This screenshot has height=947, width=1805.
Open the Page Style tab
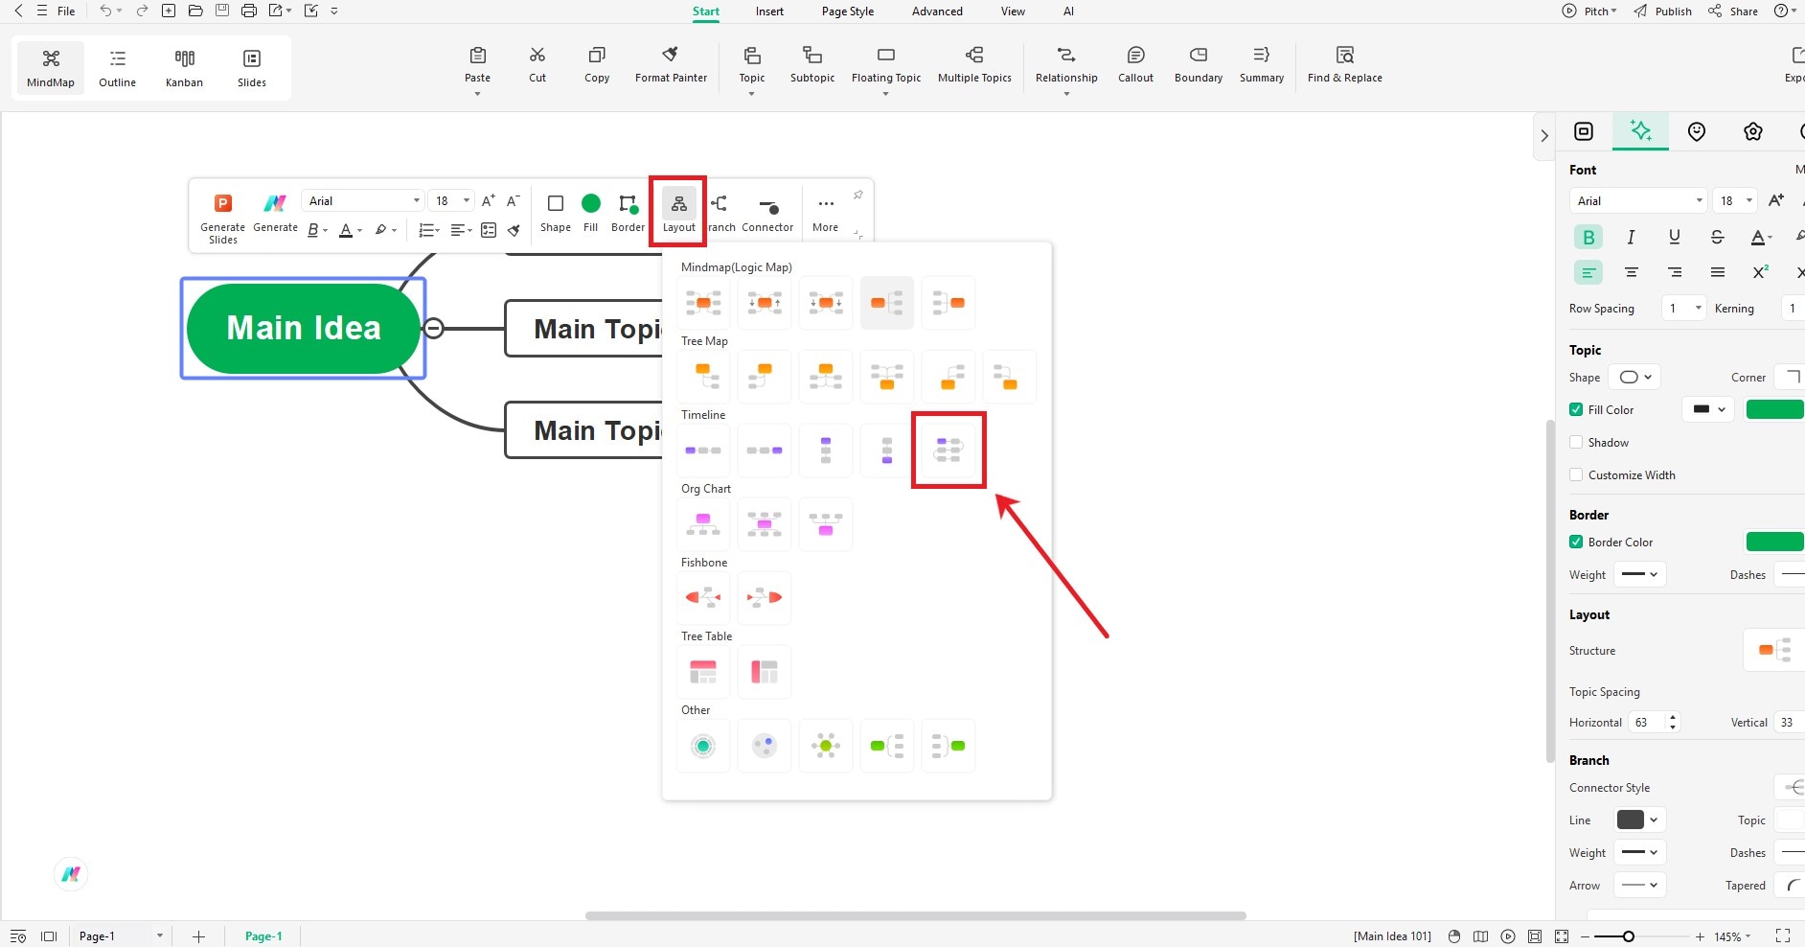click(x=848, y=12)
